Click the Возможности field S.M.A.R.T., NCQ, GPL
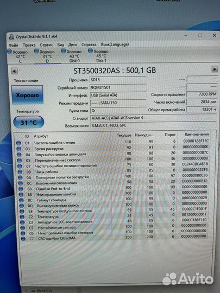Viewport: 220px width, 293px height. [x=153, y=125]
